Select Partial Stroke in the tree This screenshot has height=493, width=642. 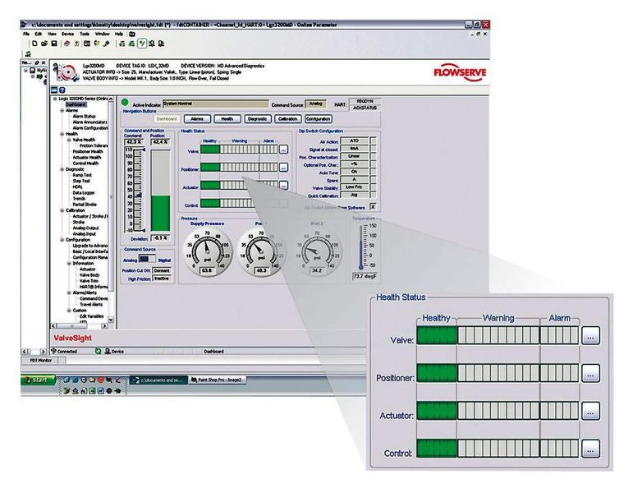tap(85, 204)
